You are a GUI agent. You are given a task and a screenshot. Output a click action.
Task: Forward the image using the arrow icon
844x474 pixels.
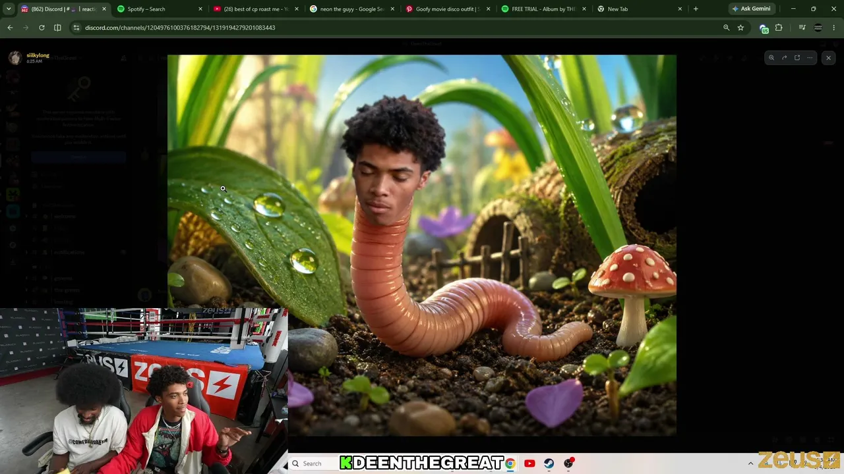click(x=784, y=58)
